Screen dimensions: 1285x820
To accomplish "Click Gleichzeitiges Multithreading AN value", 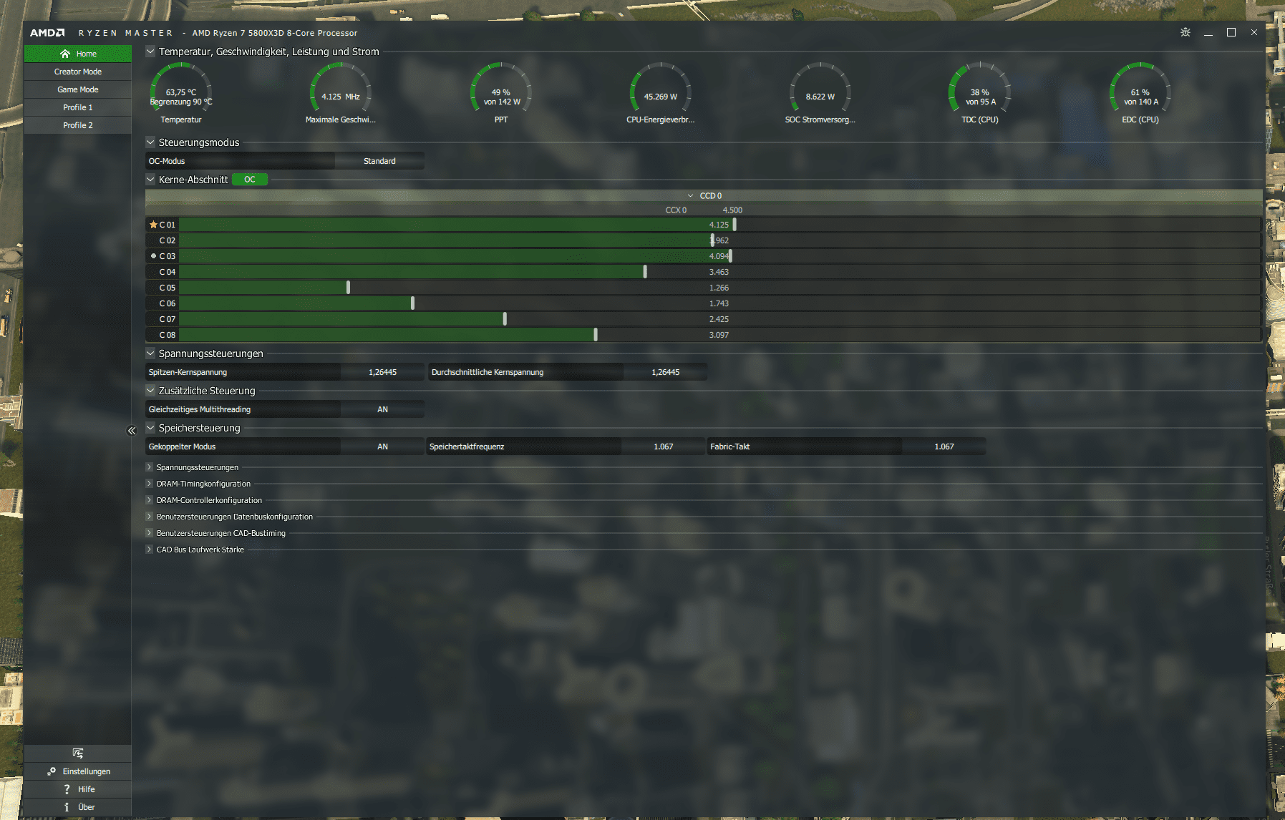I will [382, 409].
